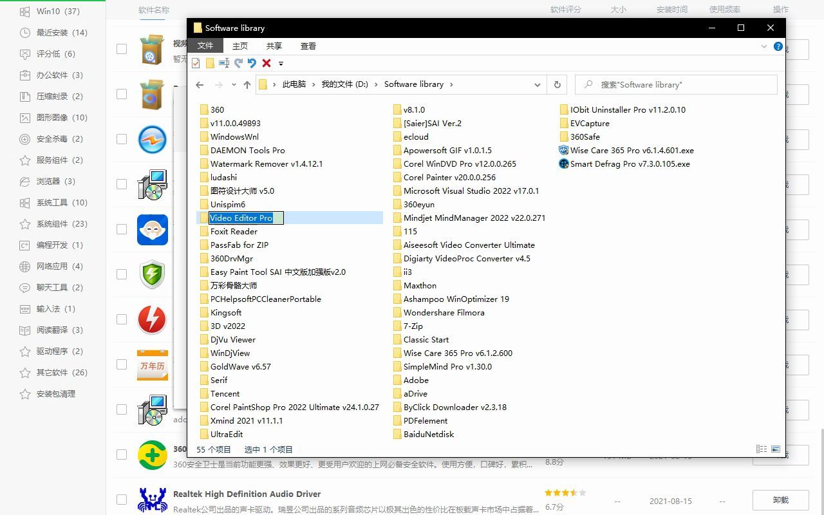Click the Video Editor Pro rename text field
This screenshot has width=824, height=515.
246,218
